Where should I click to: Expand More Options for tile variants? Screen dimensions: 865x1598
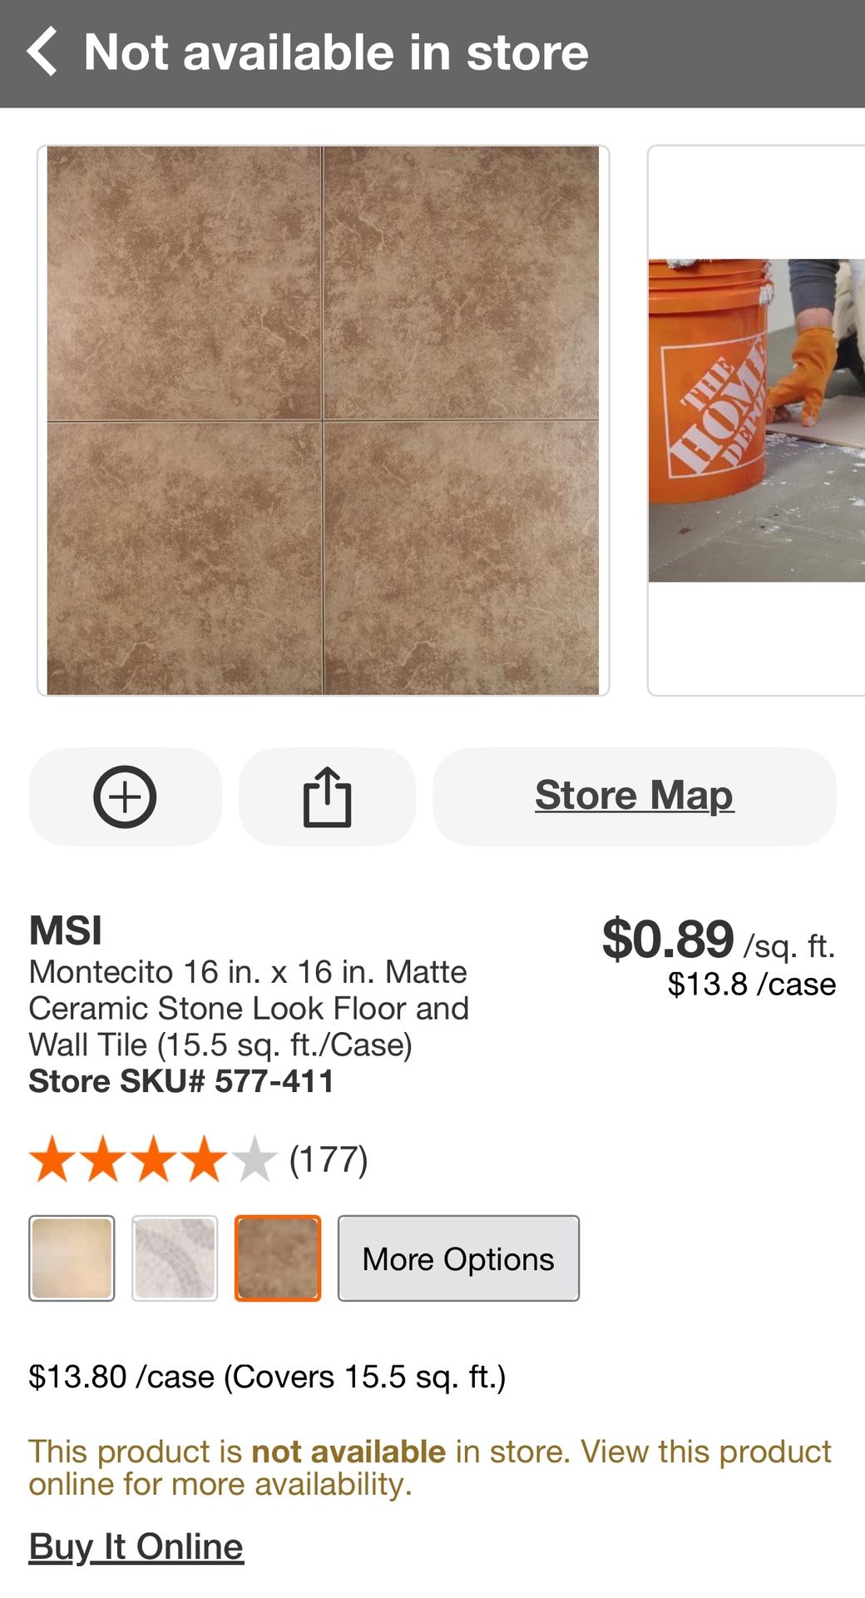(458, 1258)
